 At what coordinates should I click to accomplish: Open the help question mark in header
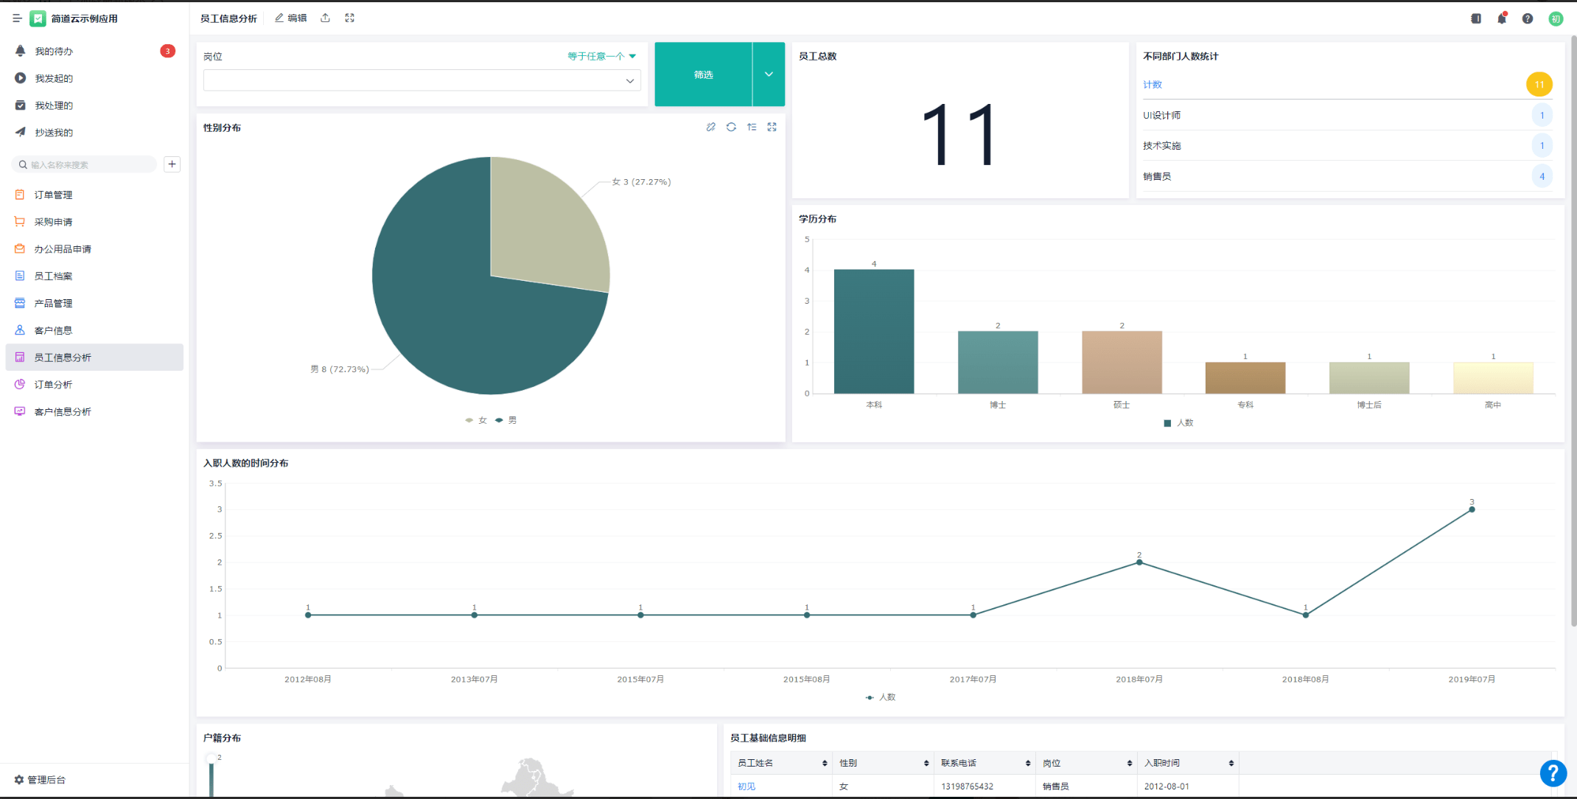pyautogui.click(x=1528, y=18)
